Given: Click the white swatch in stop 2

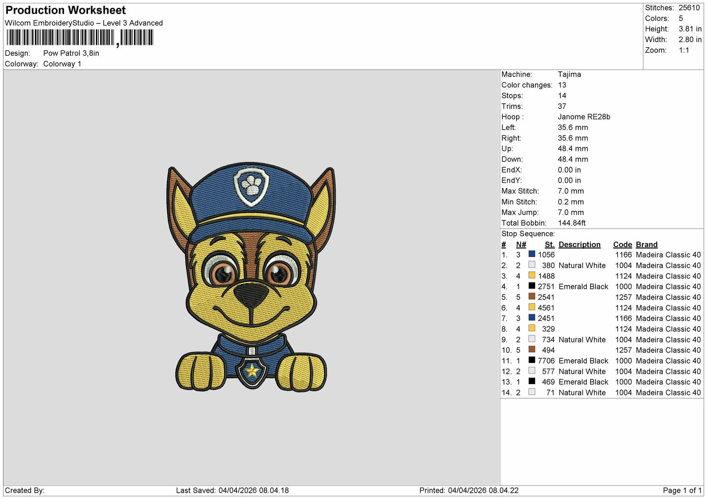Looking at the screenshot, I should coord(532,265).
